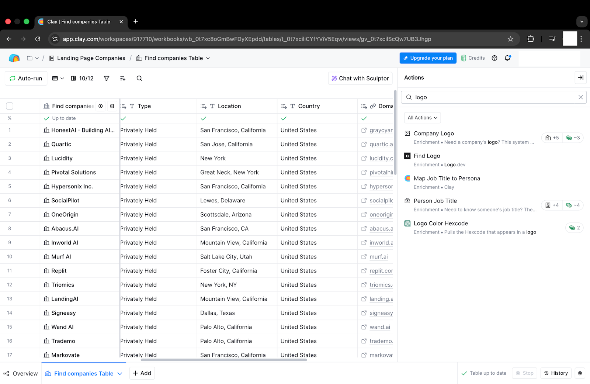
Task: Click the table search magnifier icon
Action: tap(139, 78)
